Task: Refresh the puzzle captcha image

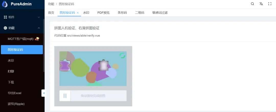Action: click(122, 55)
